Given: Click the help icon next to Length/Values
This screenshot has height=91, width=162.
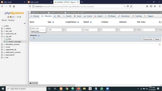Looking at the screenshot, I should [78, 22].
